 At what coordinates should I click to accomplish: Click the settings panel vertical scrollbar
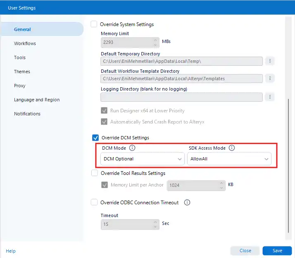[x=288, y=165]
